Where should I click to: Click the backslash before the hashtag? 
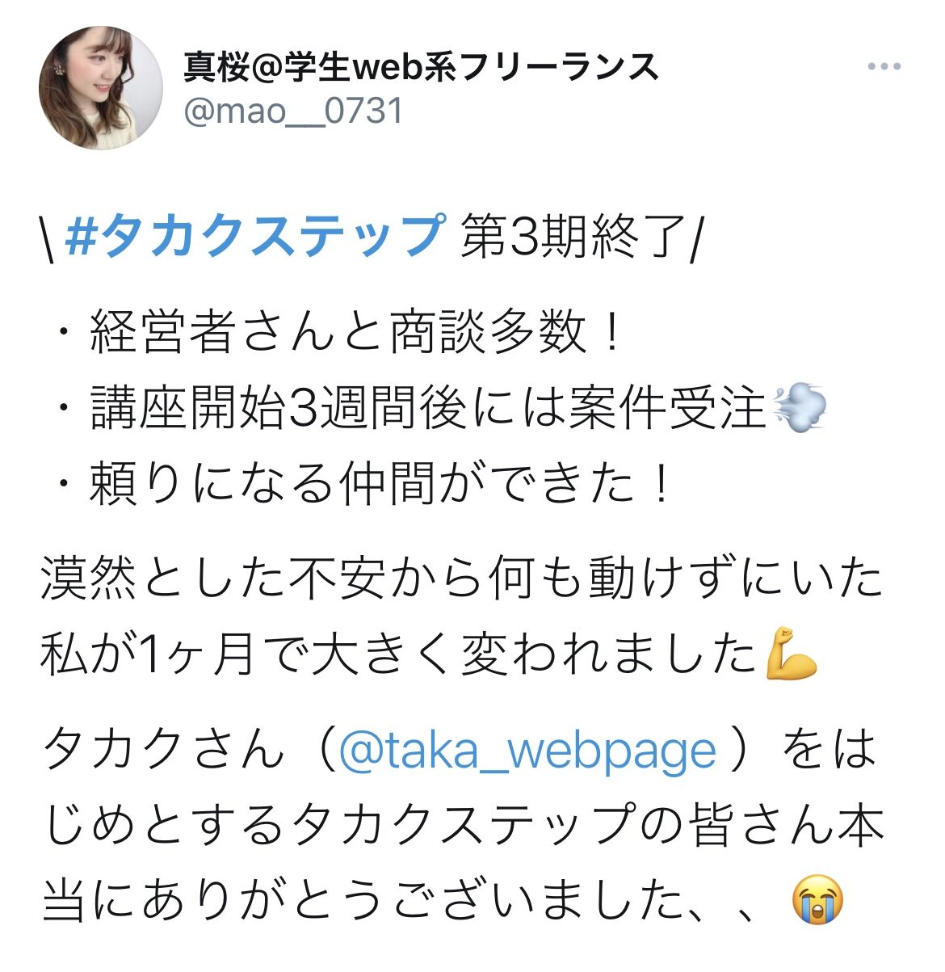tap(48, 237)
